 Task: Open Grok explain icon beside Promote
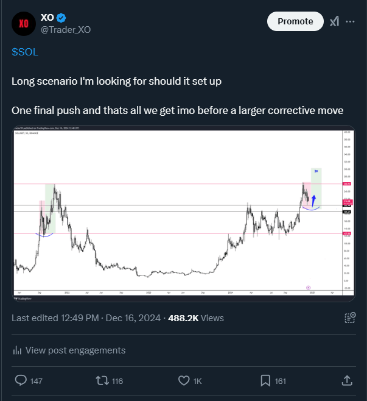(335, 21)
